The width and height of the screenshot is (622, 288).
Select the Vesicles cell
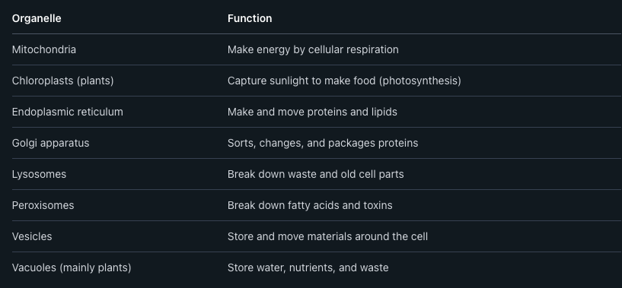click(x=32, y=236)
